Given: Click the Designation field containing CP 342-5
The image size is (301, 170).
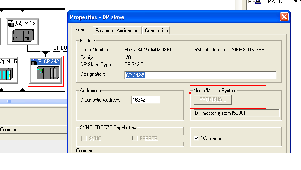Looking at the screenshot, I should tap(201, 75).
